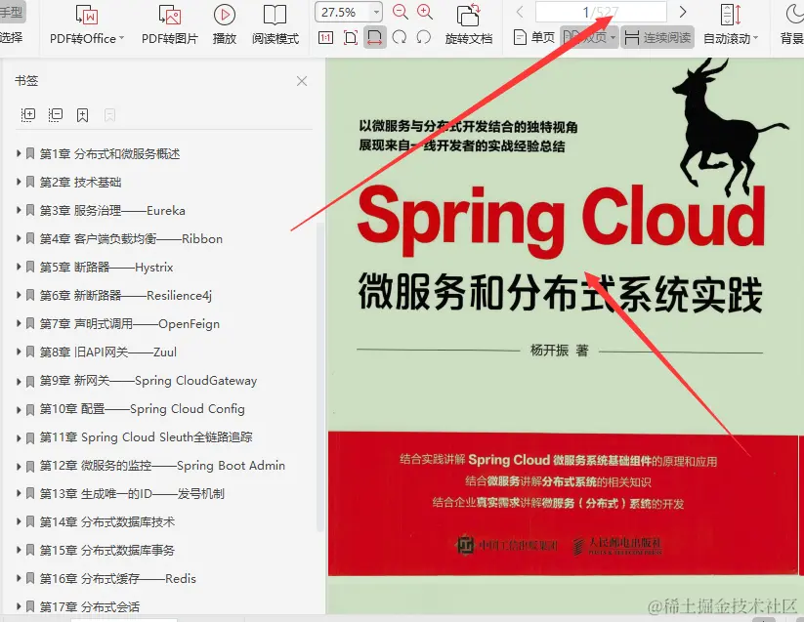Click bookmark text 第3章 服务治理——Eureka
The image size is (804, 622).
point(112,211)
